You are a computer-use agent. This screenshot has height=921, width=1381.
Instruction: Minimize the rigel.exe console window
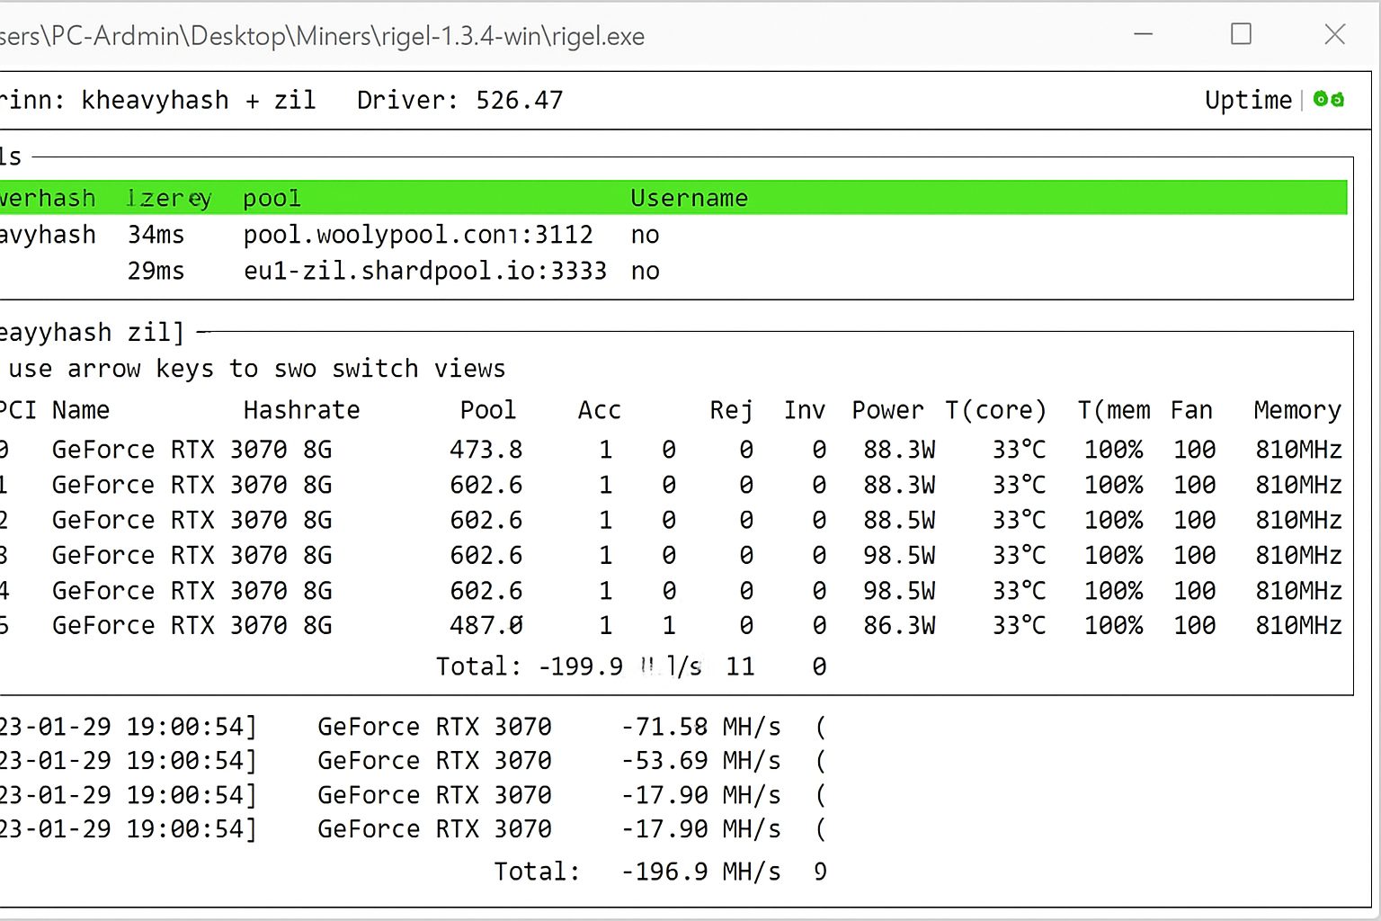(1144, 35)
